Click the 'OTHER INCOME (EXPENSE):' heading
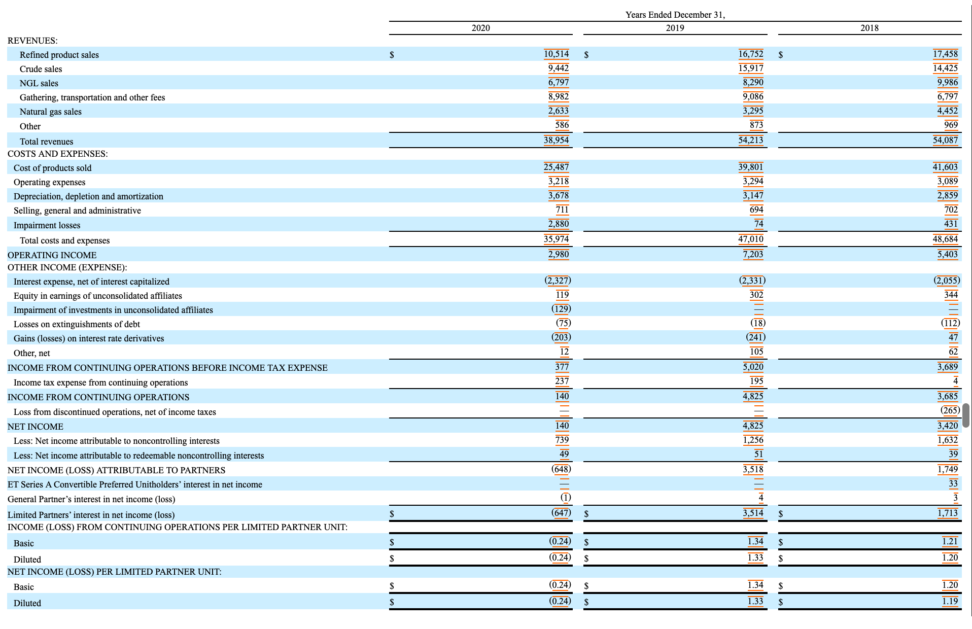 click(67, 267)
